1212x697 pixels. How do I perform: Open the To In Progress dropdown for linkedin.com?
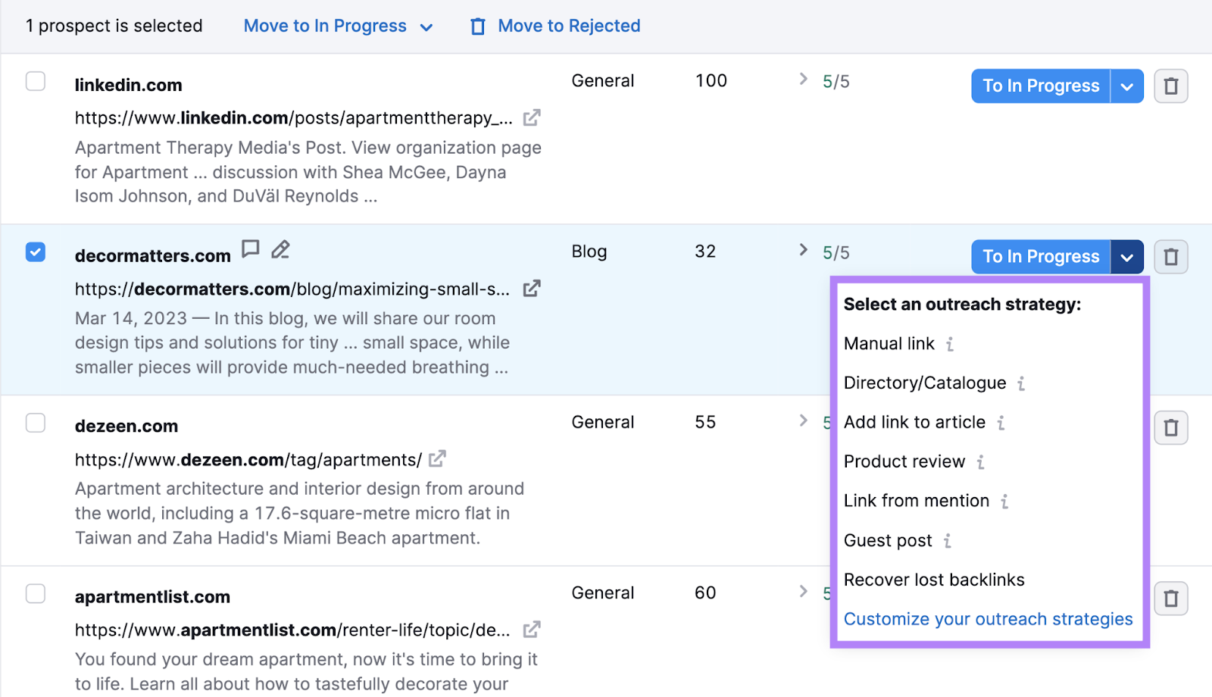pos(1128,86)
